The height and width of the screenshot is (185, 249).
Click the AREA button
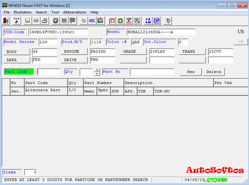tap(17, 60)
